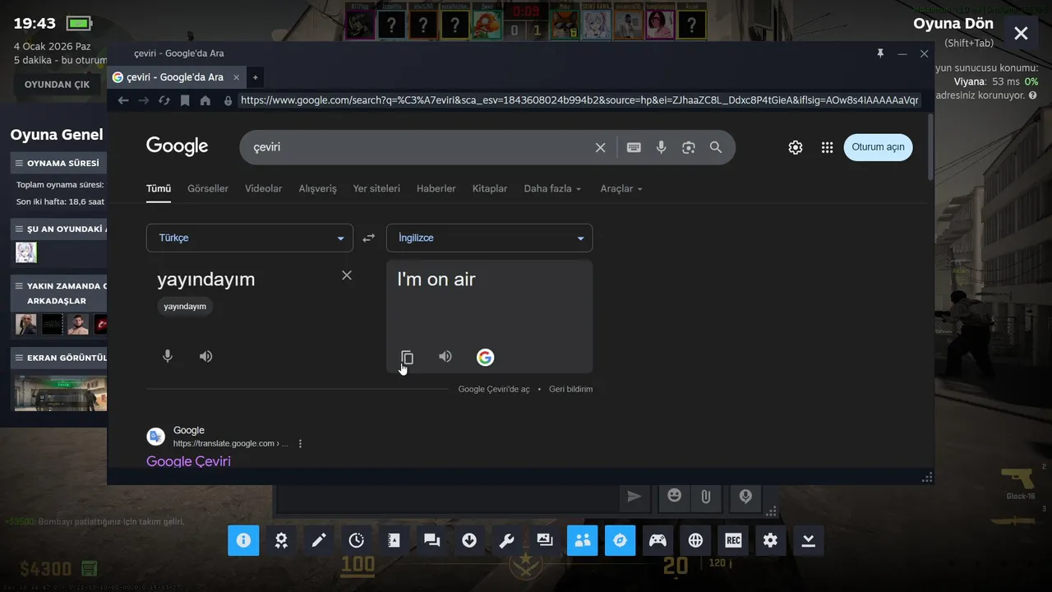Listen to the English translation speaker icon
The image size is (1052, 592).
[445, 356]
